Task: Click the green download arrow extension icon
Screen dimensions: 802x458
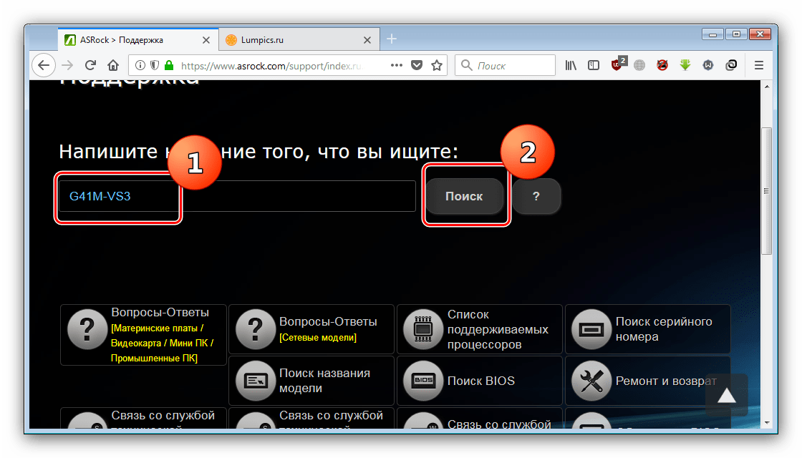Action: click(x=685, y=66)
